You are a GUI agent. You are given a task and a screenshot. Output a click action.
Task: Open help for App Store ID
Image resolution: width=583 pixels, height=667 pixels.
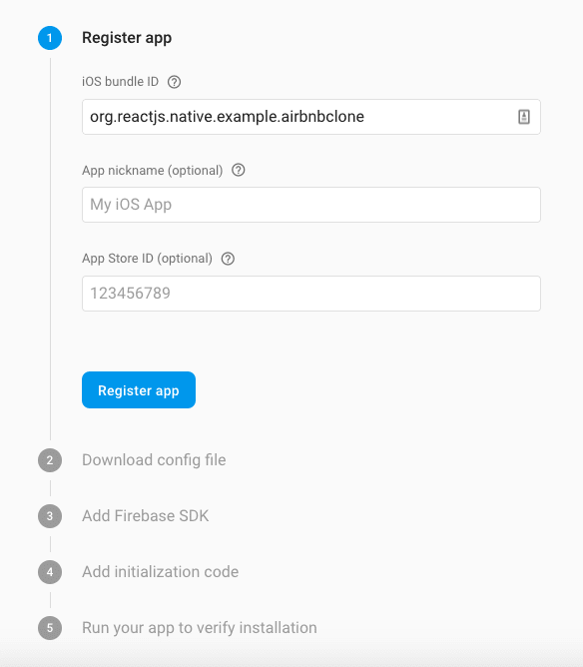[228, 259]
